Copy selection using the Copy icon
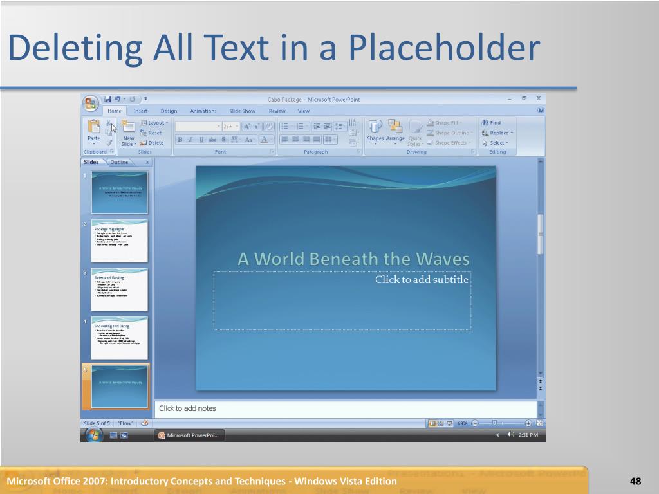The width and height of the screenshot is (659, 494). click(108, 133)
